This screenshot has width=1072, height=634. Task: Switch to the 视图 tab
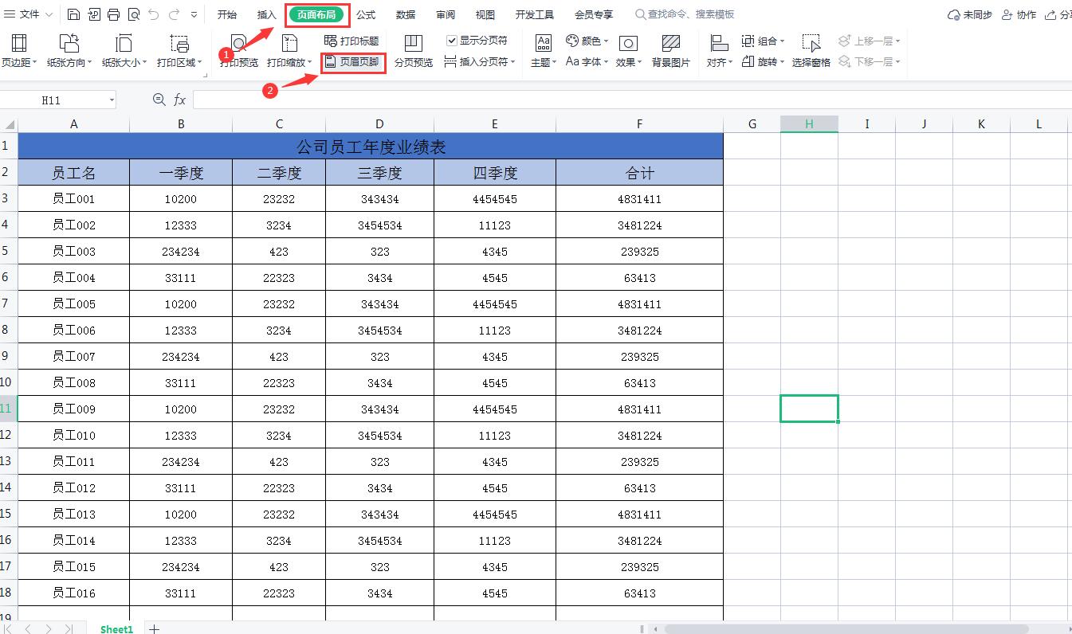click(x=485, y=14)
